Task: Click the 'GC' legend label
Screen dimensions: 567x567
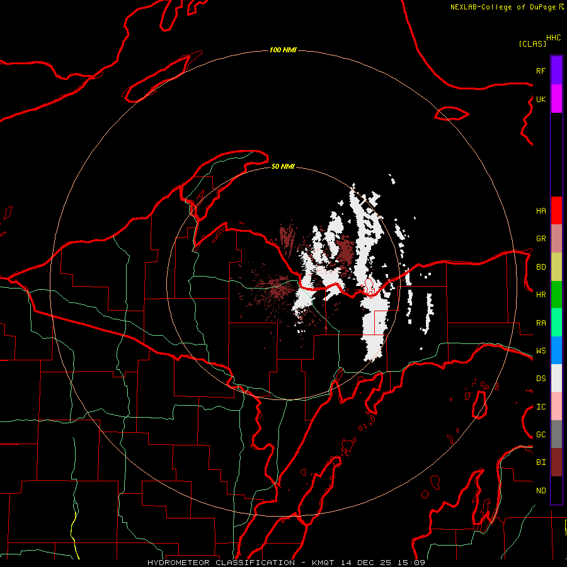Action: [x=541, y=435]
